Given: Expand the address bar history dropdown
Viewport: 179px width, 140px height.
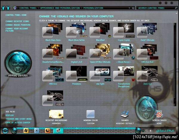Looking at the screenshot, I should 129,8.
